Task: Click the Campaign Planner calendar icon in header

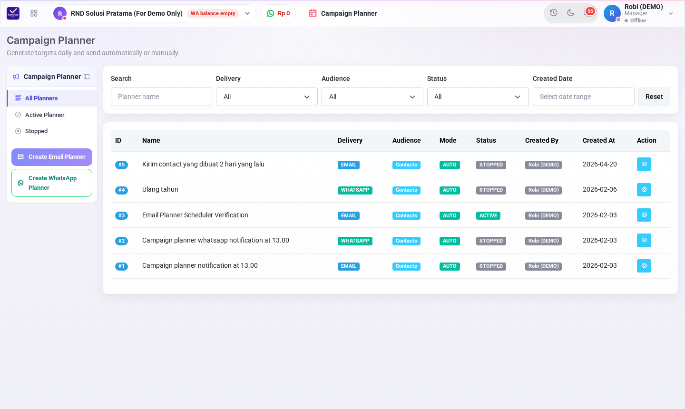Action: click(x=313, y=13)
